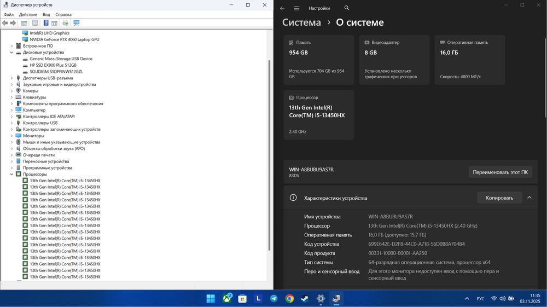Select Контроллеры IDE ATA/ATAPI category

[49, 117]
